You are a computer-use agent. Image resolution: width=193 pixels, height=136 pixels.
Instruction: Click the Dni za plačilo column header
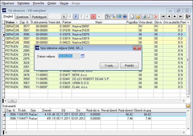point(171,22)
